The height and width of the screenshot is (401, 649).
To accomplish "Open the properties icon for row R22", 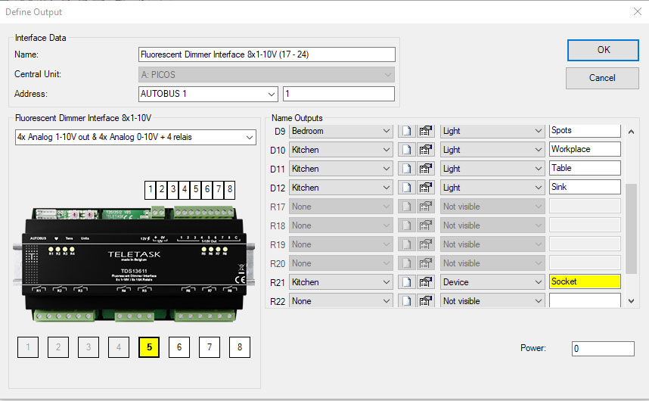I will 425,301.
